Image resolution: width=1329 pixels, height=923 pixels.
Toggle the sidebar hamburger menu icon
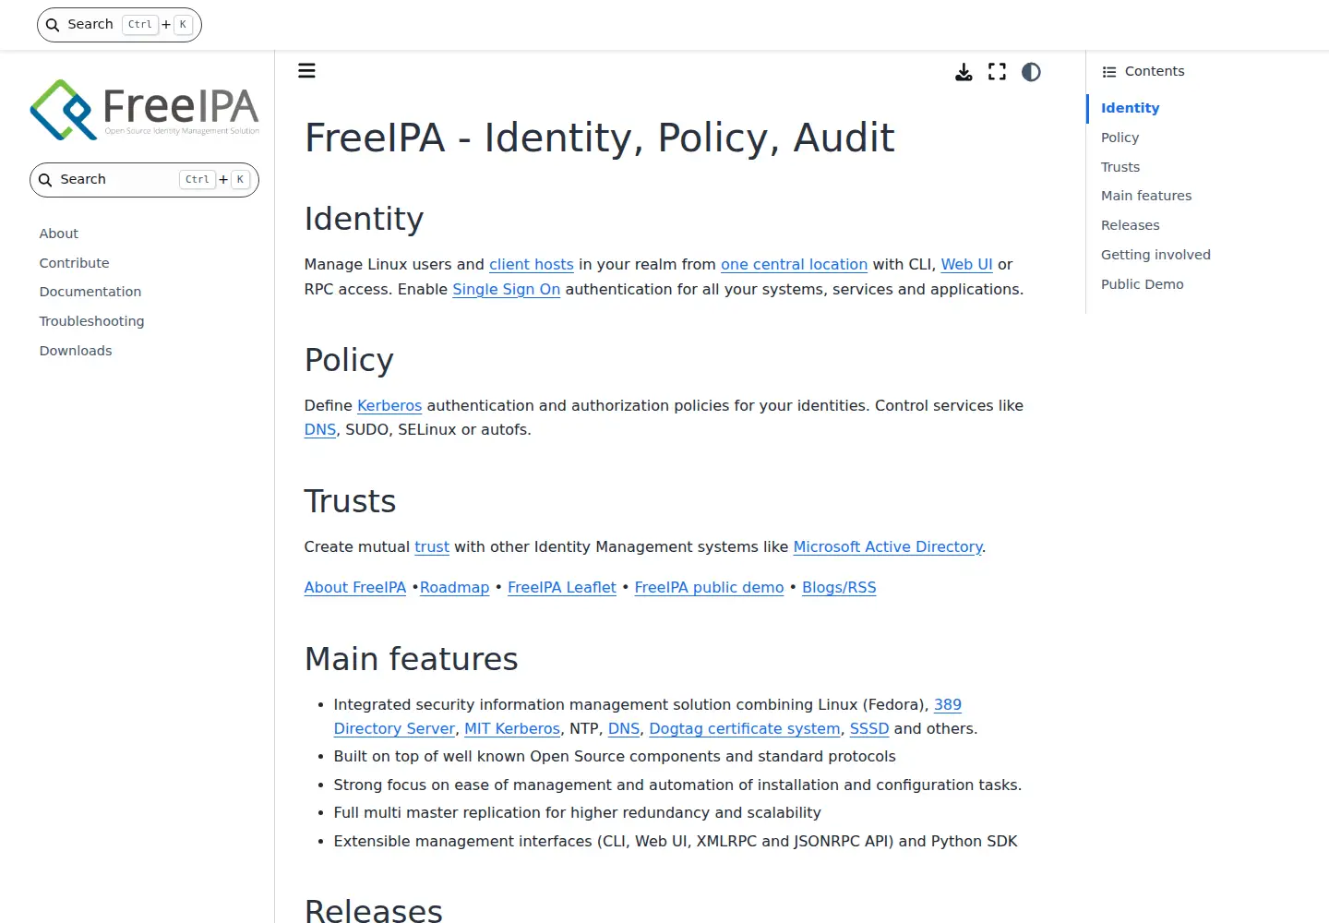307,71
